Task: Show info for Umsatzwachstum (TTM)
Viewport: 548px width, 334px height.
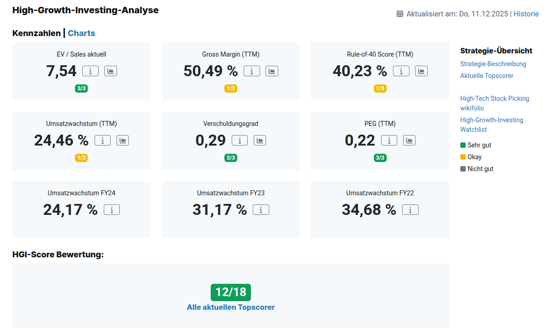Action: 102,140
